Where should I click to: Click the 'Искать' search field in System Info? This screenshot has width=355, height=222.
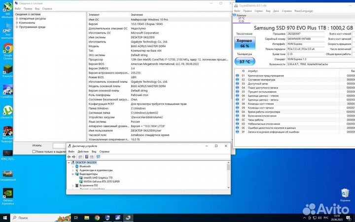pyautogui.click(x=59, y=146)
